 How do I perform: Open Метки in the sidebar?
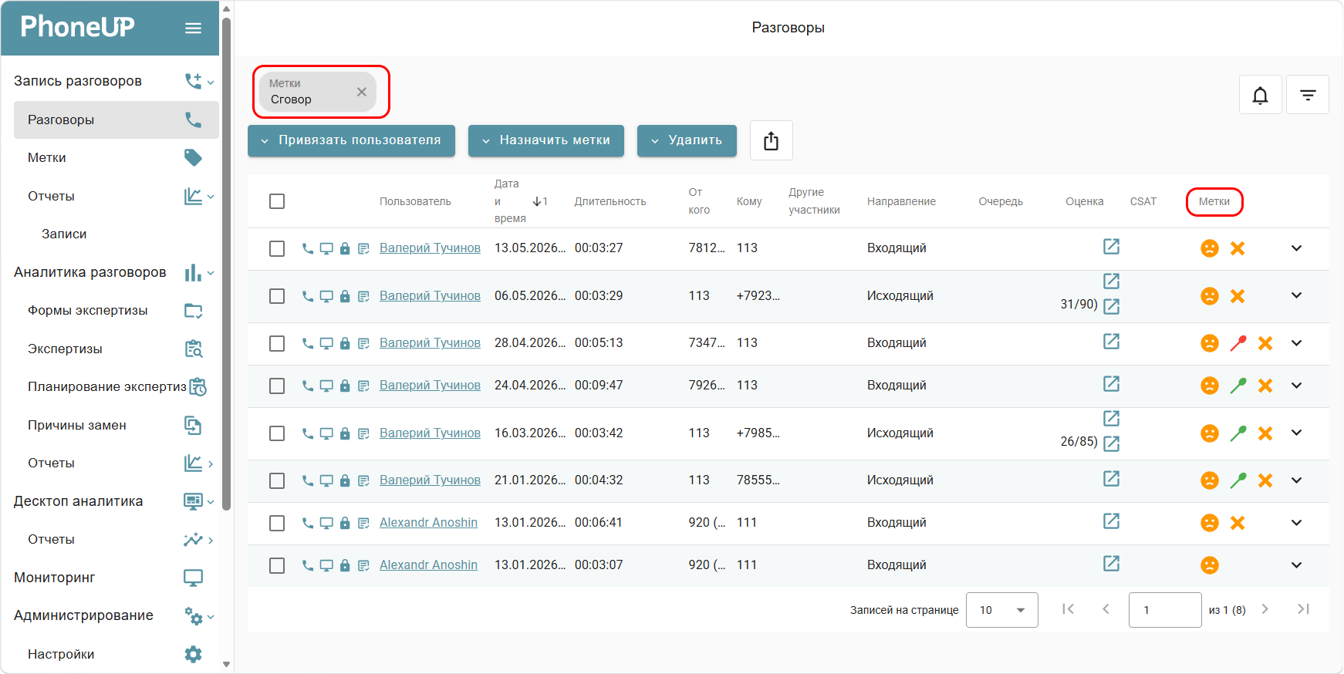pyautogui.click(x=116, y=157)
